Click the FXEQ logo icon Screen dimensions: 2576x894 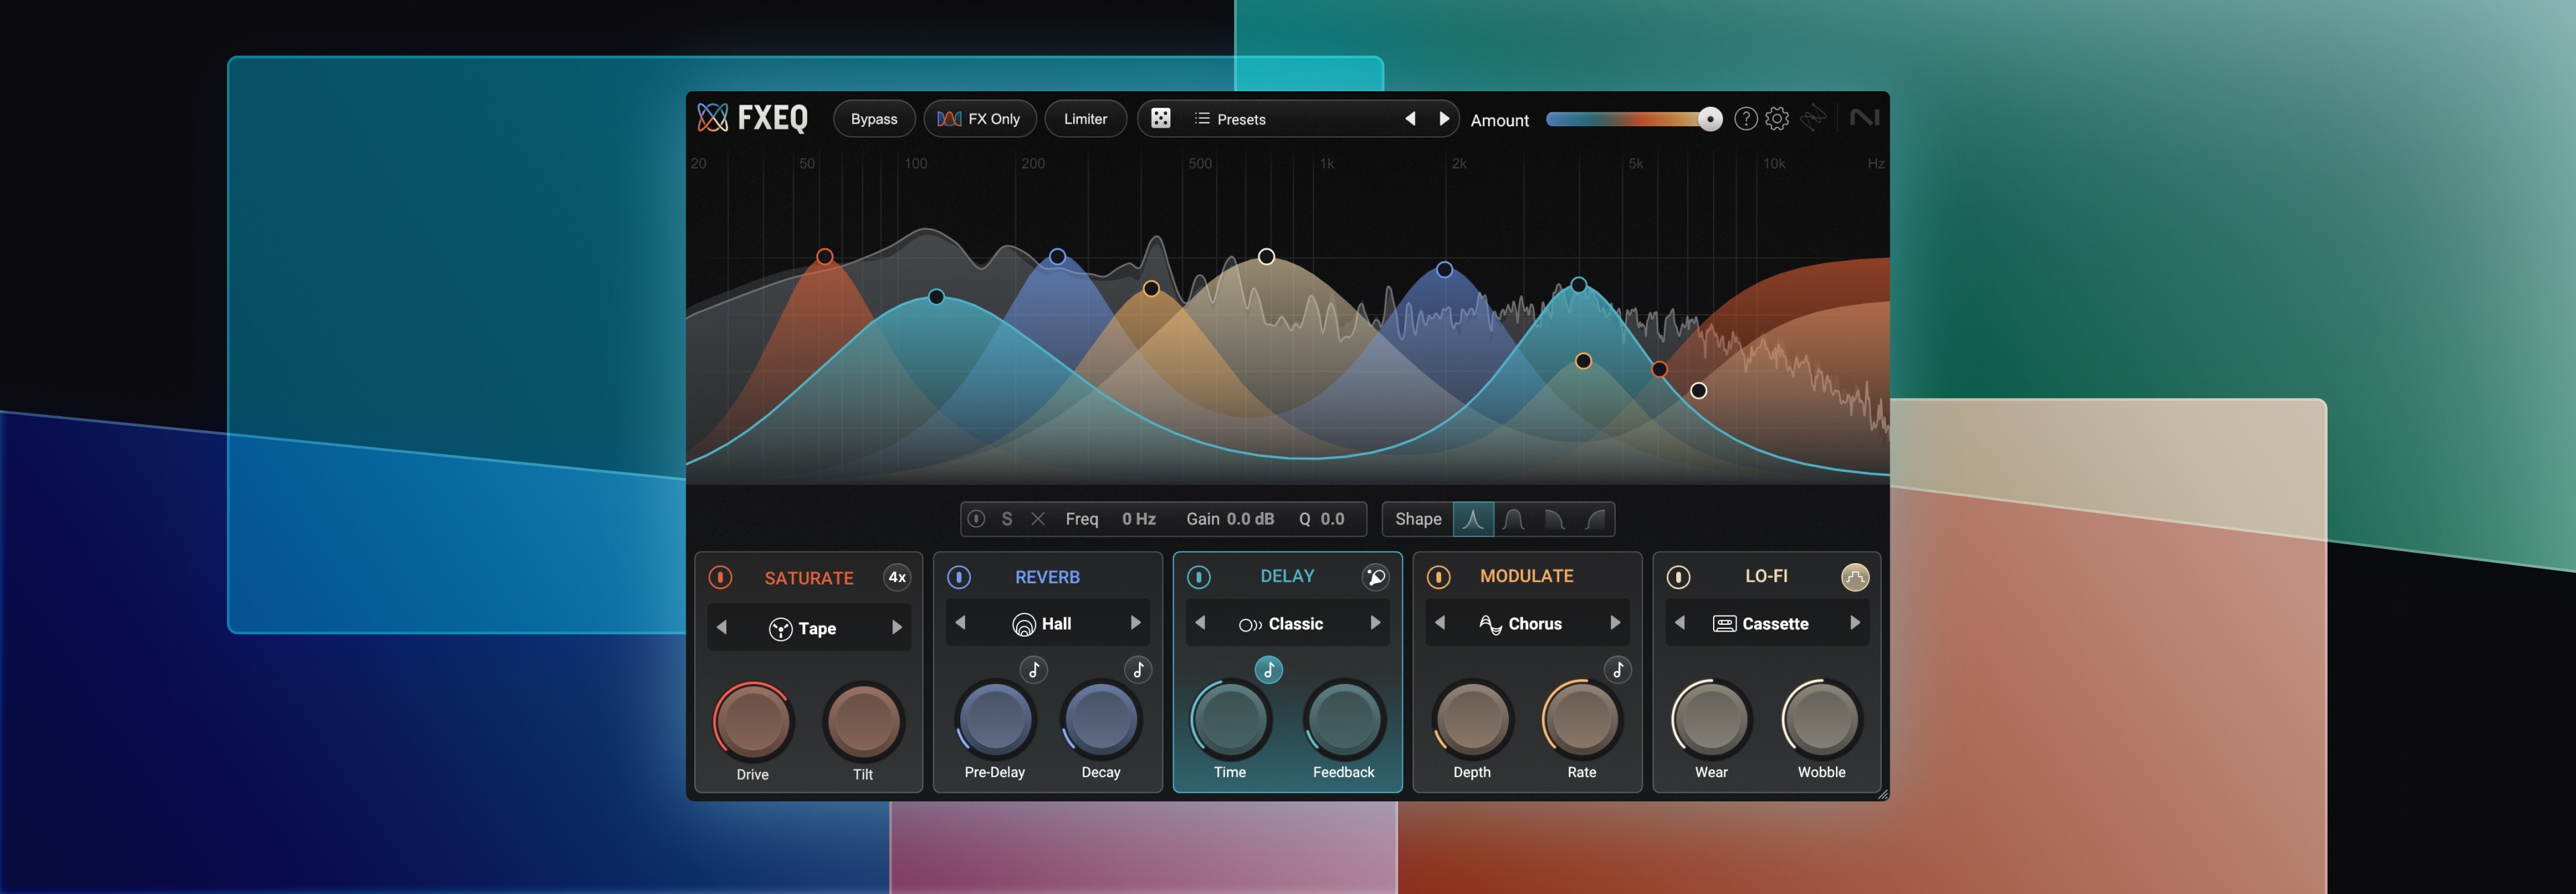pos(712,118)
